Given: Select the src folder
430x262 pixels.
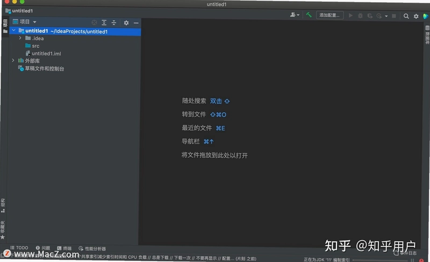Looking at the screenshot, I should 32,46.
